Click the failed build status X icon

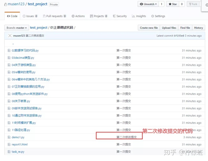point(10,36)
